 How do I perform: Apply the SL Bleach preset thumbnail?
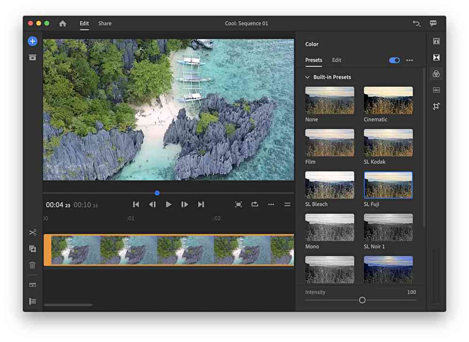(x=330, y=185)
